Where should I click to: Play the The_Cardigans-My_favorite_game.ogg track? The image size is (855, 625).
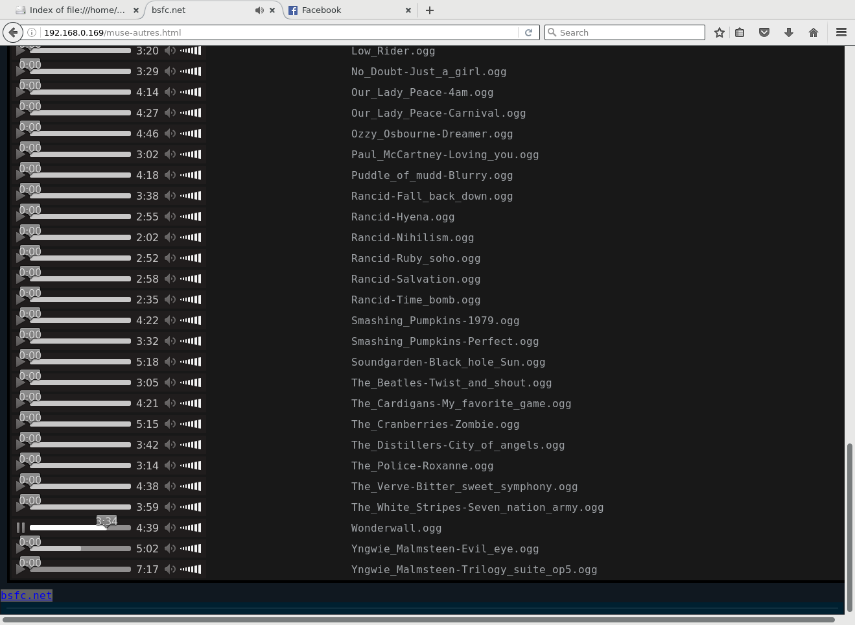click(x=21, y=403)
